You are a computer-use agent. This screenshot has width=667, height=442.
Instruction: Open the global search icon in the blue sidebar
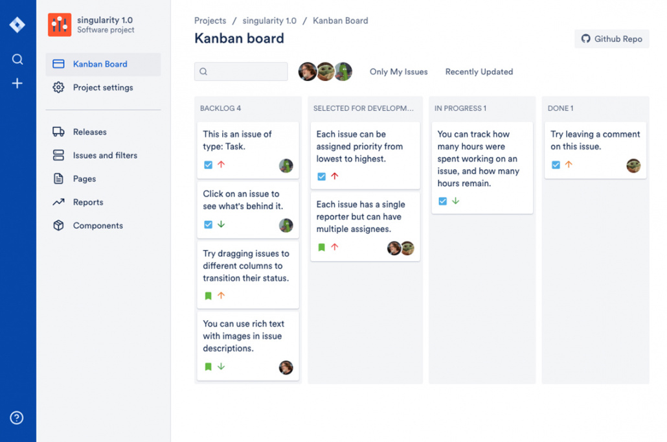point(17,60)
